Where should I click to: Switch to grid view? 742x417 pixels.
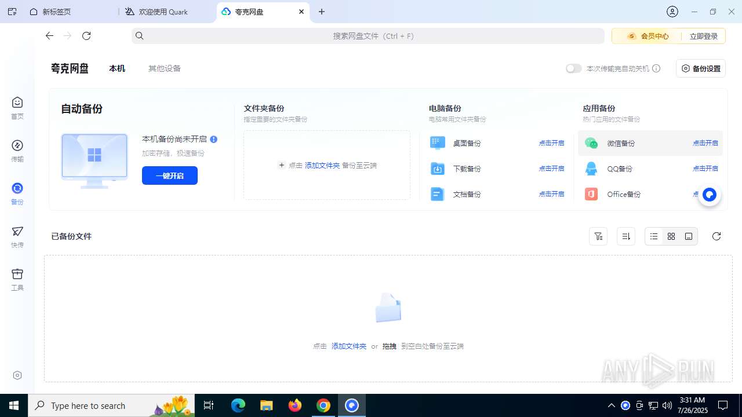pyautogui.click(x=671, y=236)
